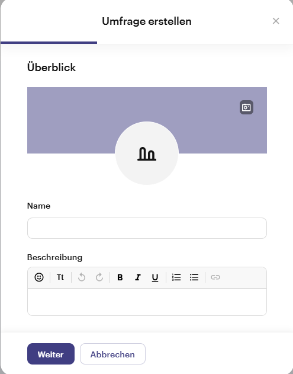Toggle bold formatting

click(x=120, y=277)
